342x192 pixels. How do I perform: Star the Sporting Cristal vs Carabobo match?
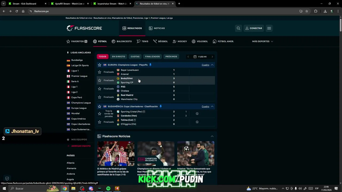click(99, 114)
